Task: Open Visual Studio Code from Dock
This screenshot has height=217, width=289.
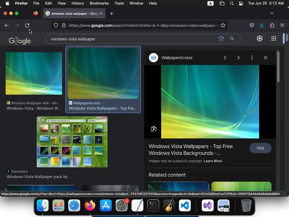Action: (x=185, y=205)
